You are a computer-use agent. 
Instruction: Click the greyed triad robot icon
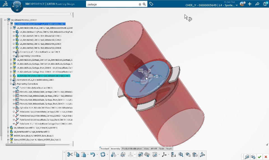point(130,155)
